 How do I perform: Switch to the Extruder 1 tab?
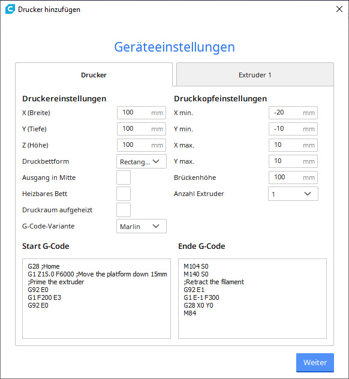[x=255, y=75]
